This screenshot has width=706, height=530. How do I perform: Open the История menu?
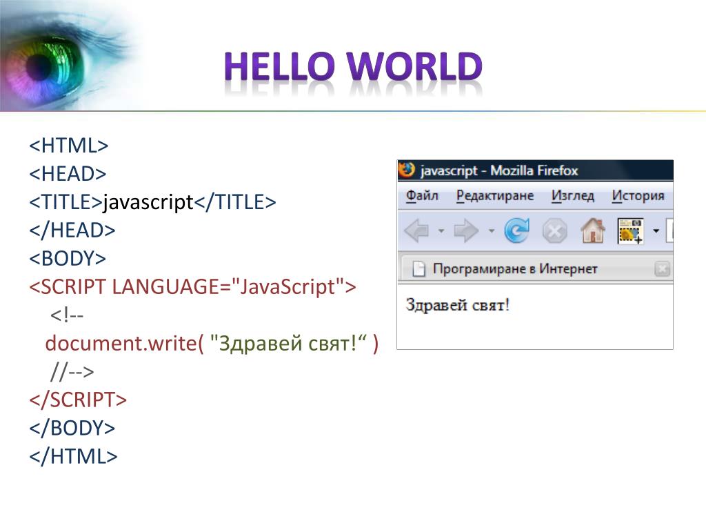pyautogui.click(x=638, y=195)
